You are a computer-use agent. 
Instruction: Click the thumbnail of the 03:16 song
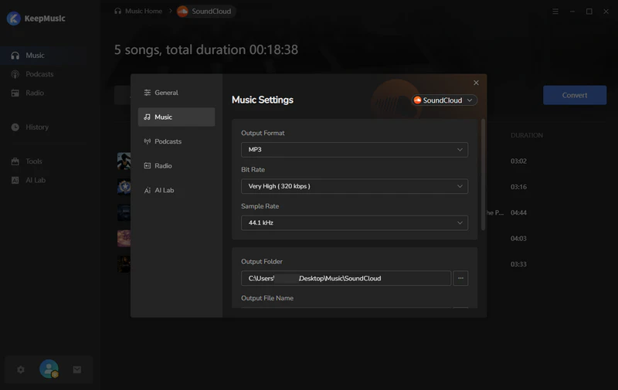(x=124, y=187)
